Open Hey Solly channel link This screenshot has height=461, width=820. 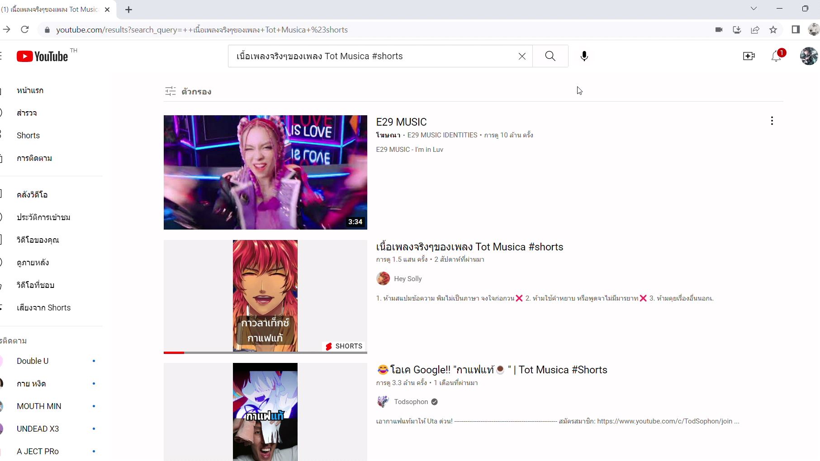click(x=408, y=279)
